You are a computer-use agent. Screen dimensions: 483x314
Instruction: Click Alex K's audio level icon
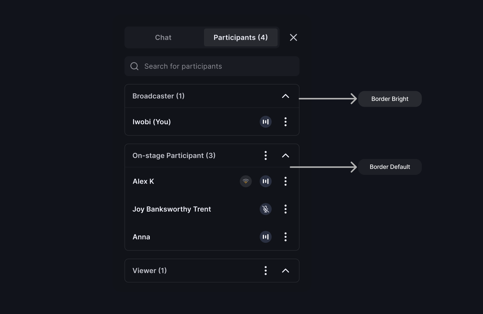pyautogui.click(x=265, y=181)
